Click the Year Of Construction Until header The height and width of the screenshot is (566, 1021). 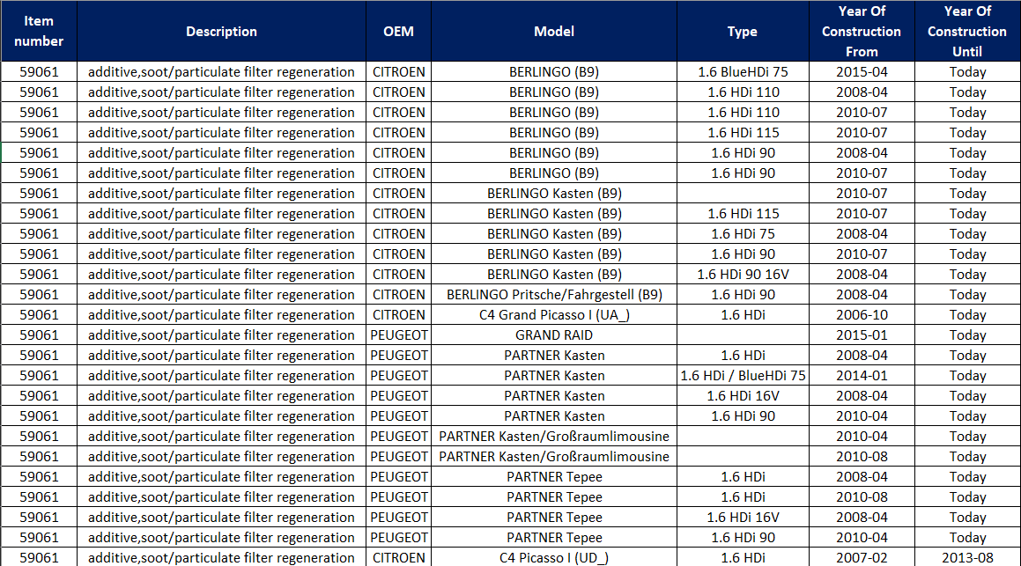pos(966,32)
